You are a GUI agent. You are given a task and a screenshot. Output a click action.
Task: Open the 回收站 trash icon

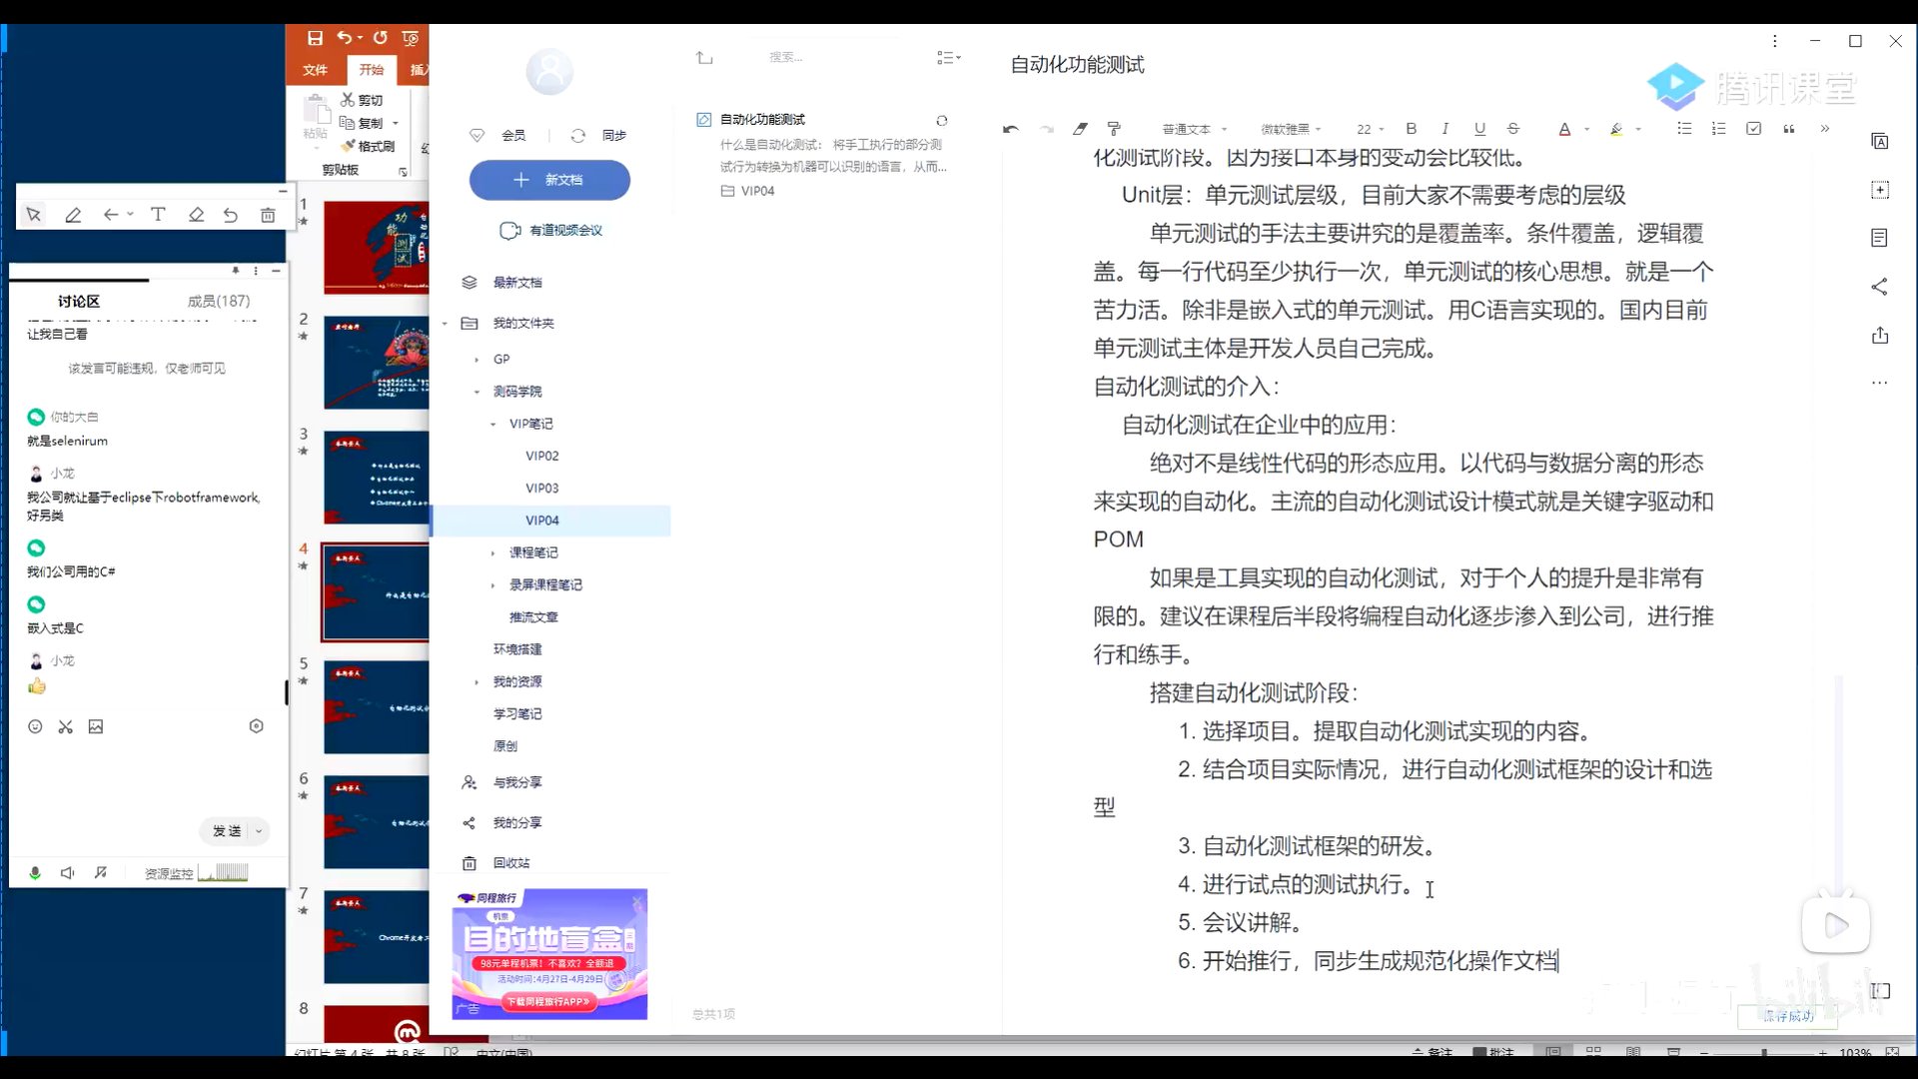tap(470, 863)
